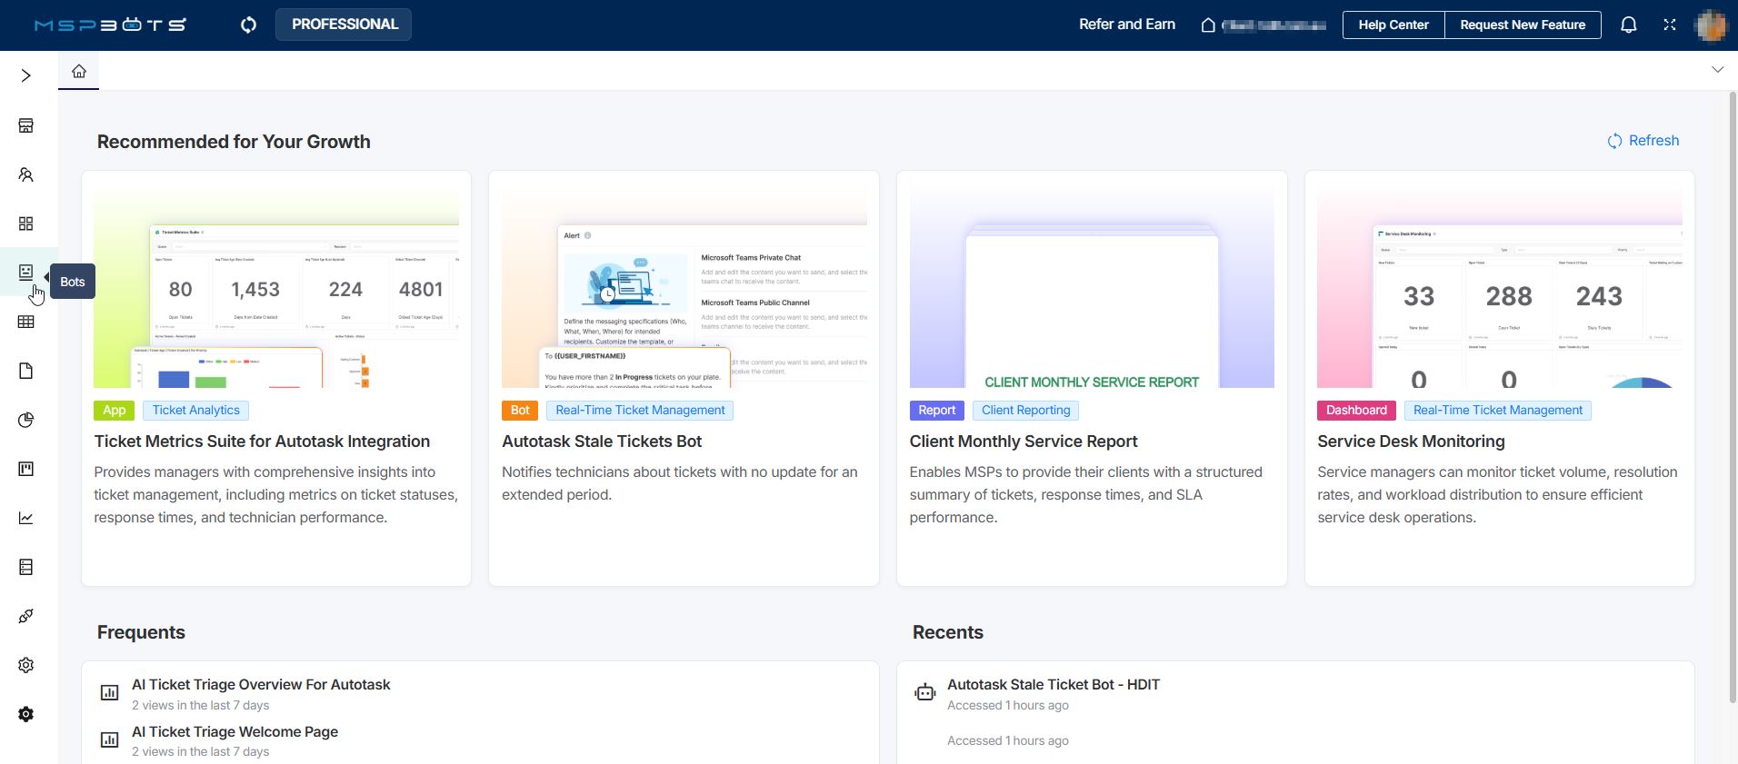The image size is (1738, 764).
Task: Open the Refer and Earn link
Action: point(1126,25)
